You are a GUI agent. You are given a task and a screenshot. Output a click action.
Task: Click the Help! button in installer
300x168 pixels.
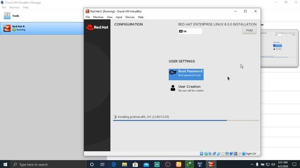point(249,30)
